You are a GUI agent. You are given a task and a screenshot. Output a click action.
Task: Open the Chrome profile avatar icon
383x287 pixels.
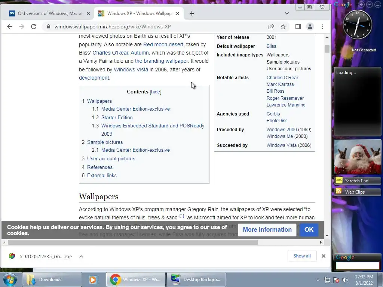point(310,27)
